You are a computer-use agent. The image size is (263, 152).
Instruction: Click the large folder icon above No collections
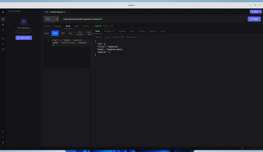pyautogui.click(x=24, y=22)
